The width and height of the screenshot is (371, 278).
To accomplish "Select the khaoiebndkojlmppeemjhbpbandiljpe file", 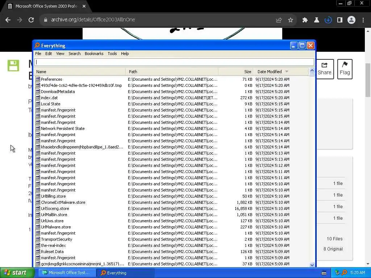I will coord(82,147).
